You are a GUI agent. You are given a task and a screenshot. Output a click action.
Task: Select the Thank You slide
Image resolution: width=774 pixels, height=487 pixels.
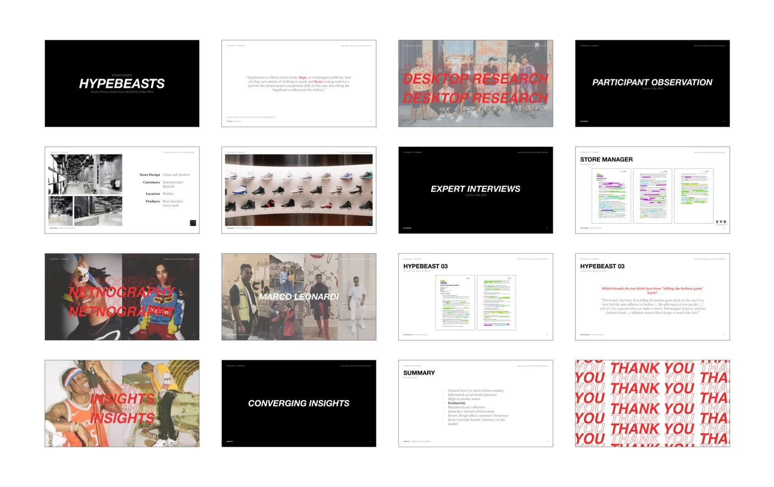click(653, 404)
